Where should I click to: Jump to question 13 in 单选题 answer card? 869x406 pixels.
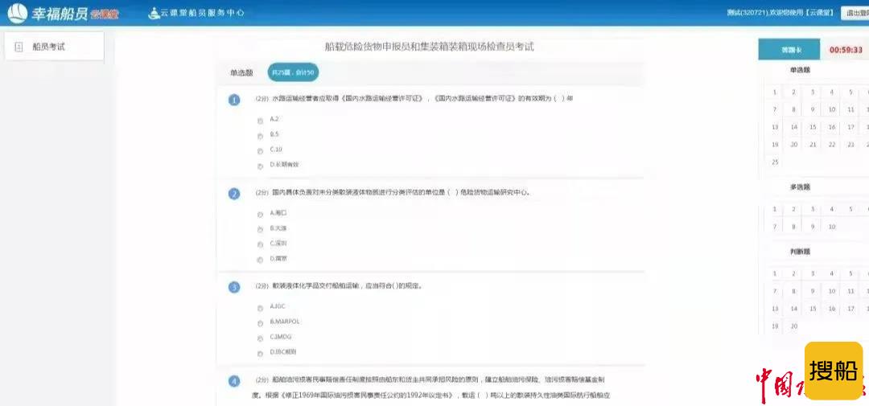(774, 127)
